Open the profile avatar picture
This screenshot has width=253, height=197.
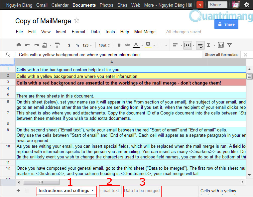[x=235, y=5]
